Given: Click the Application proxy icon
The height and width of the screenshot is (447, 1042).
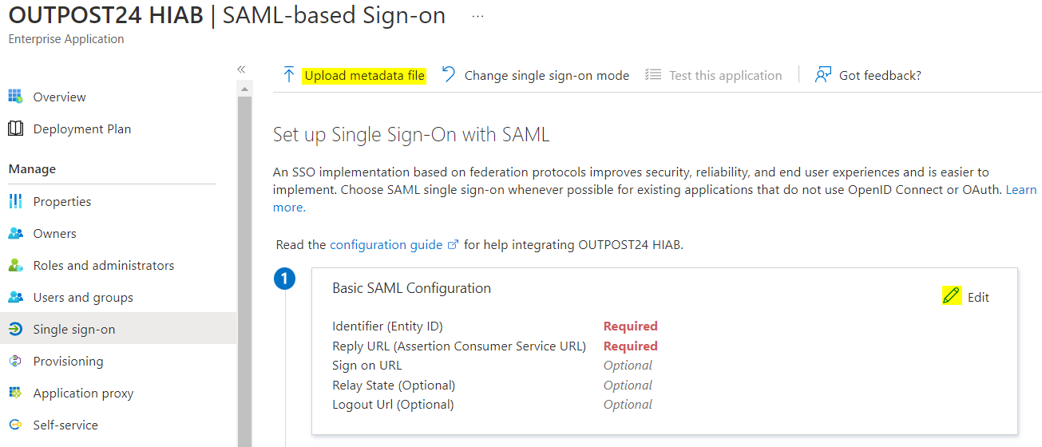Looking at the screenshot, I should 15,393.
